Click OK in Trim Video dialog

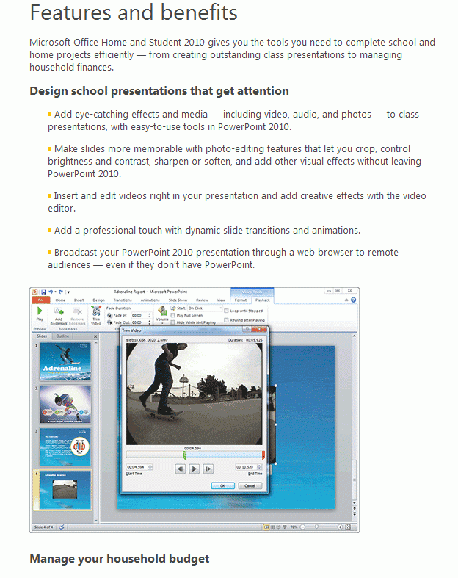[x=222, y=486]
